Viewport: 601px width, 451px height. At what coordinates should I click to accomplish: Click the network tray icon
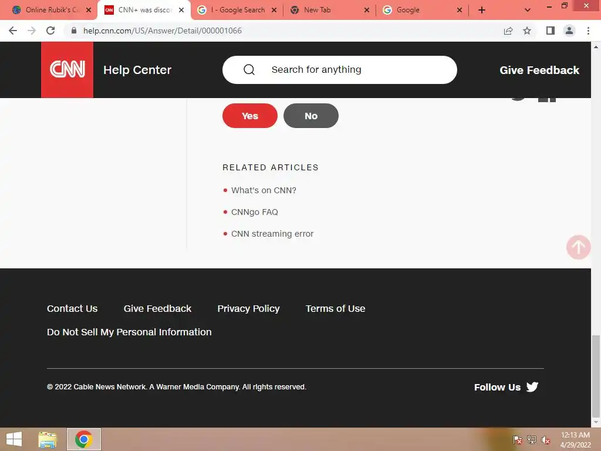(x=532, y=439)
